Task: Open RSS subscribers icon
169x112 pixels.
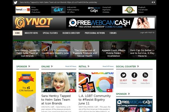Action: [x=145, y=75]
